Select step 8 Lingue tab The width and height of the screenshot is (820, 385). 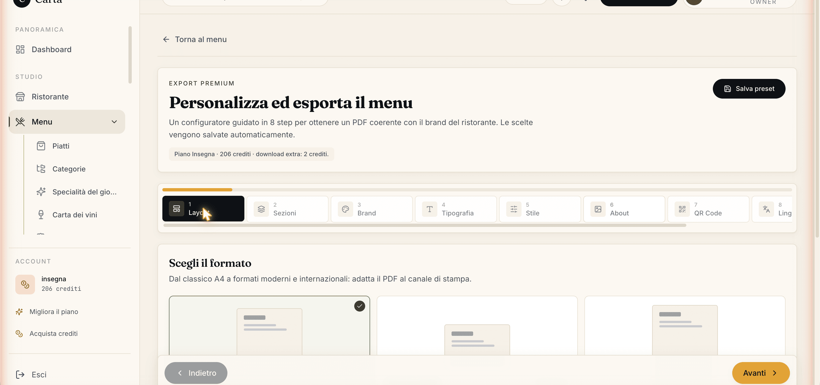click(772, 209)
